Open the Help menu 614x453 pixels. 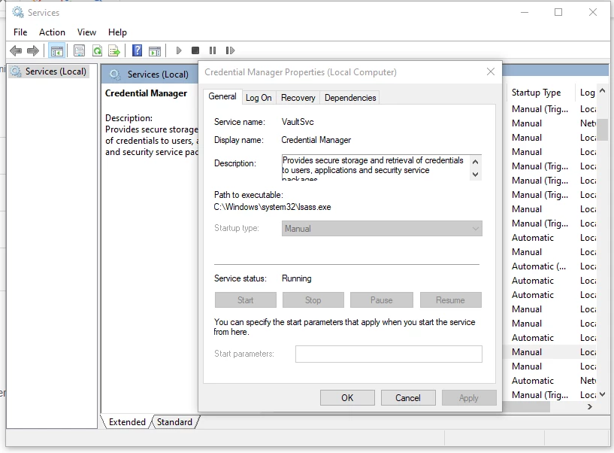pyautogui.click(x=117, y=32)
